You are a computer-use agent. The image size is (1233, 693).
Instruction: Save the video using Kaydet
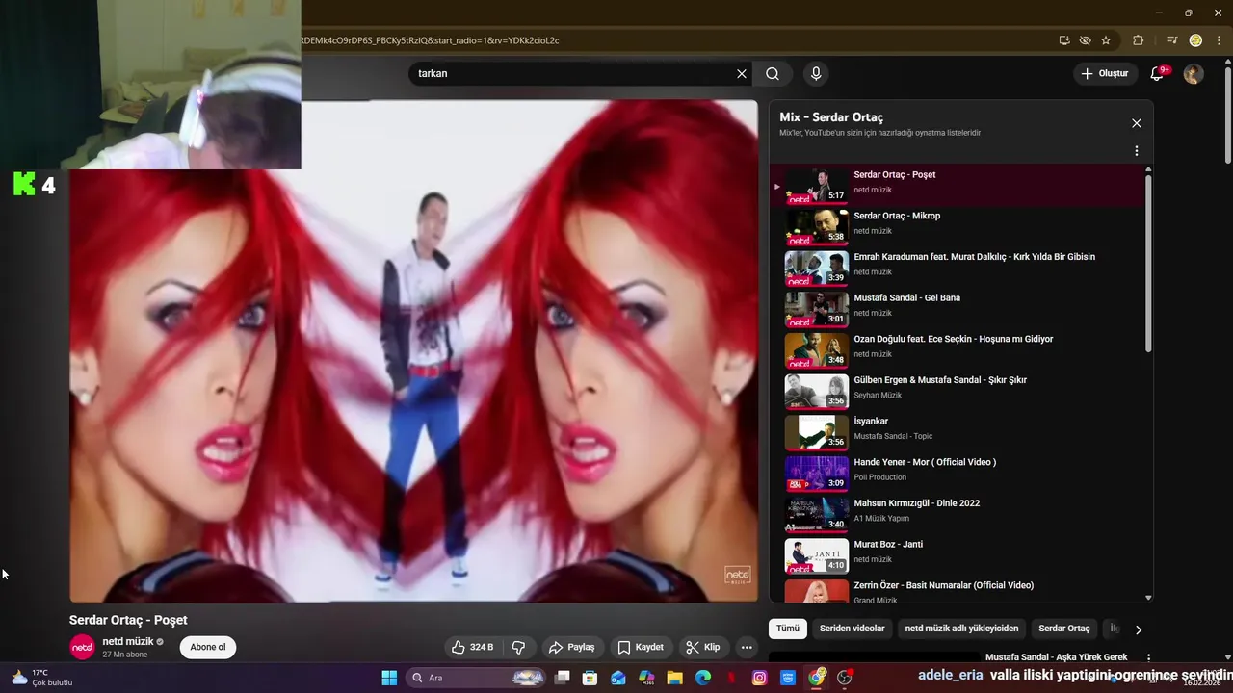[x=641, y=647]
